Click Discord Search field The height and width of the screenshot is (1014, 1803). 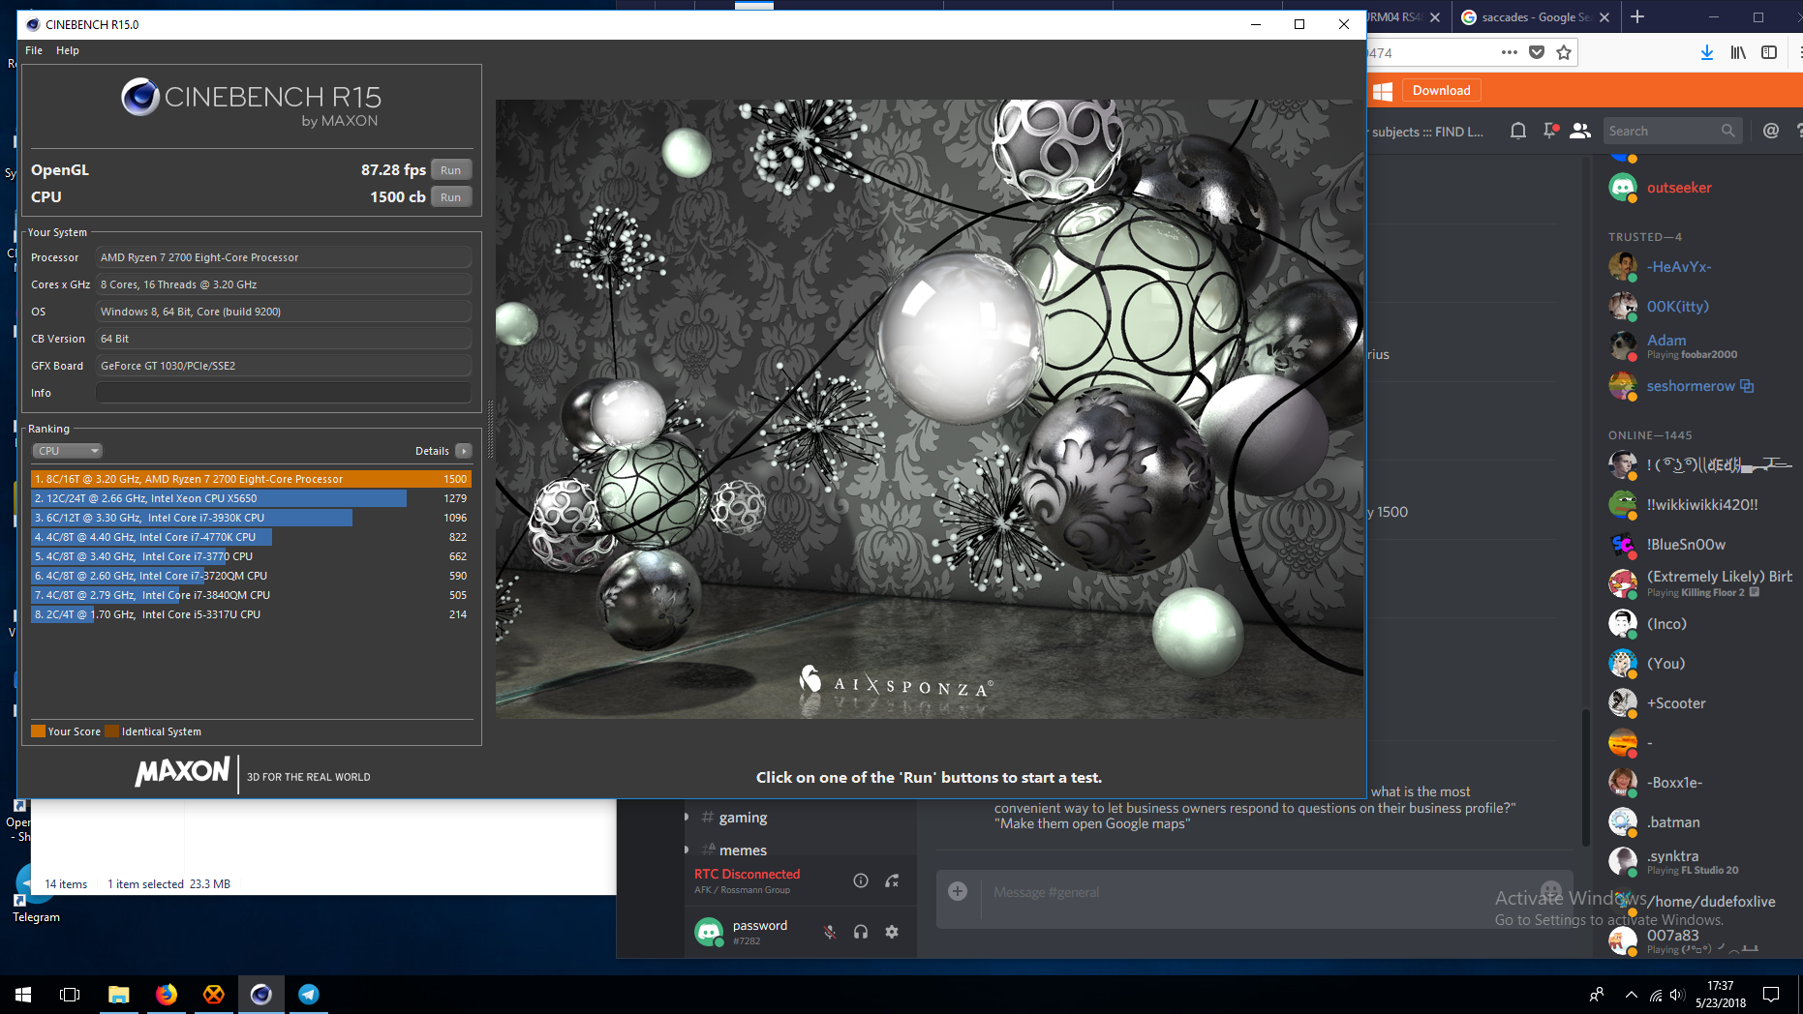(1671, 131)
